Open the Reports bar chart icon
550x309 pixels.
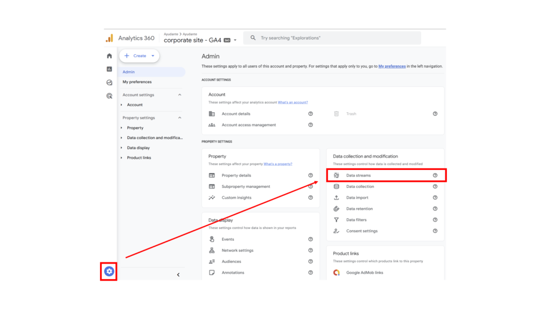(110, 69)
